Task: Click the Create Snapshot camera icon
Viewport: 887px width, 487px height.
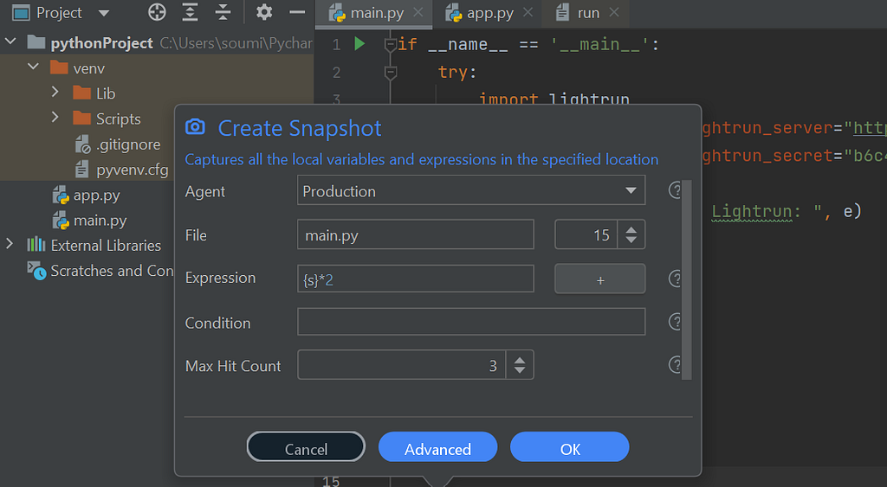Action: (195, 126)
